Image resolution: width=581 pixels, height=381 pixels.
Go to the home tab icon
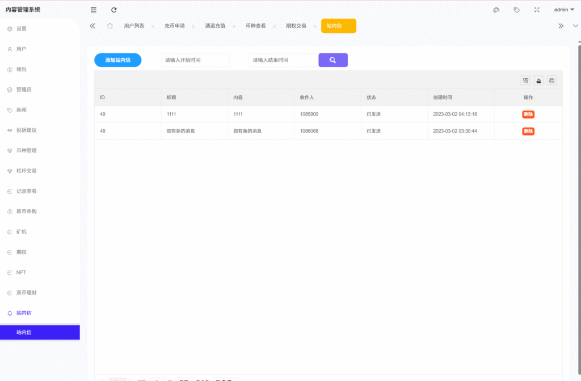pos(110,26)
